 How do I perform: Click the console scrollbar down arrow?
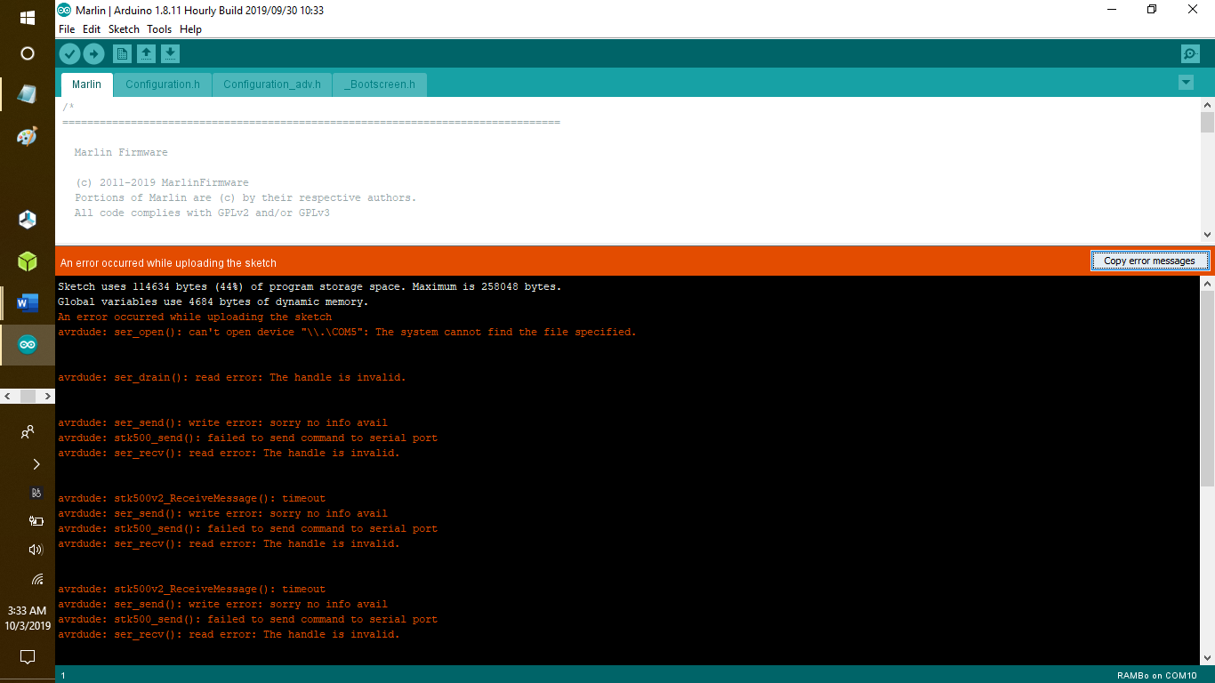click(1207, 658)
